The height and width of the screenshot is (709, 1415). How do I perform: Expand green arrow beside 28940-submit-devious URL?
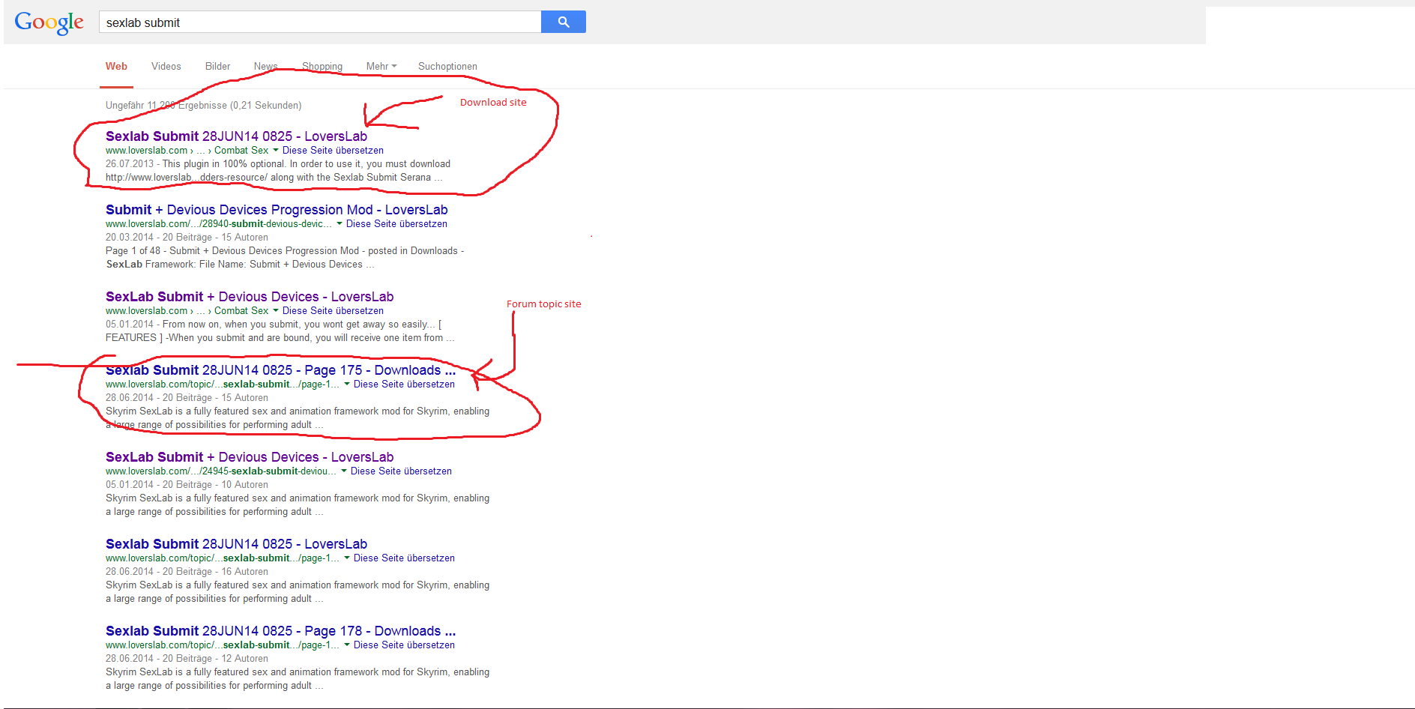point(339,224)
